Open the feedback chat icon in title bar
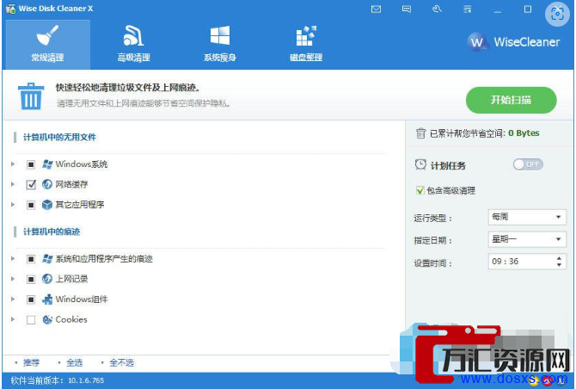The width and height of the screenshot is (576, 389). [407, 9]
